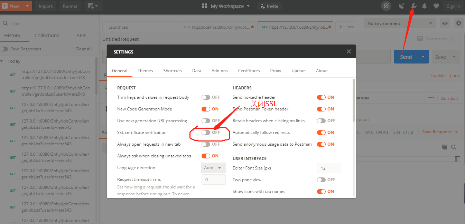Copy the response body with copy icon
Image resolution: width=465 pixels, height=224 pixels.
445,147
